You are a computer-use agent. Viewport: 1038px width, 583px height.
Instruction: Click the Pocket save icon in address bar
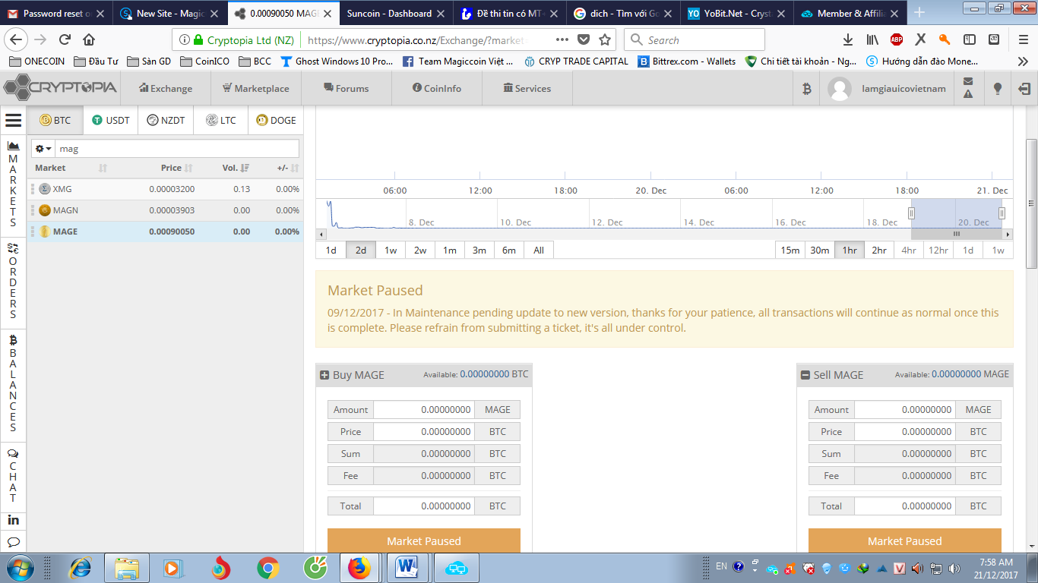click(x=584, y=40)
